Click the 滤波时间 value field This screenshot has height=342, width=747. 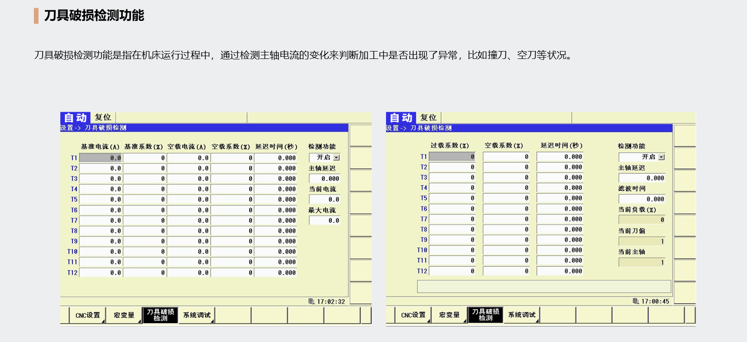[x=642, y=199]
